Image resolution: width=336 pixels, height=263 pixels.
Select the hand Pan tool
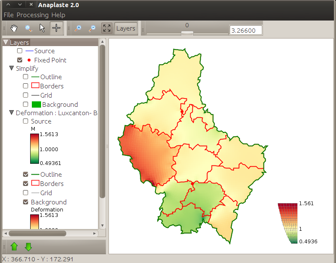[15, 28]
